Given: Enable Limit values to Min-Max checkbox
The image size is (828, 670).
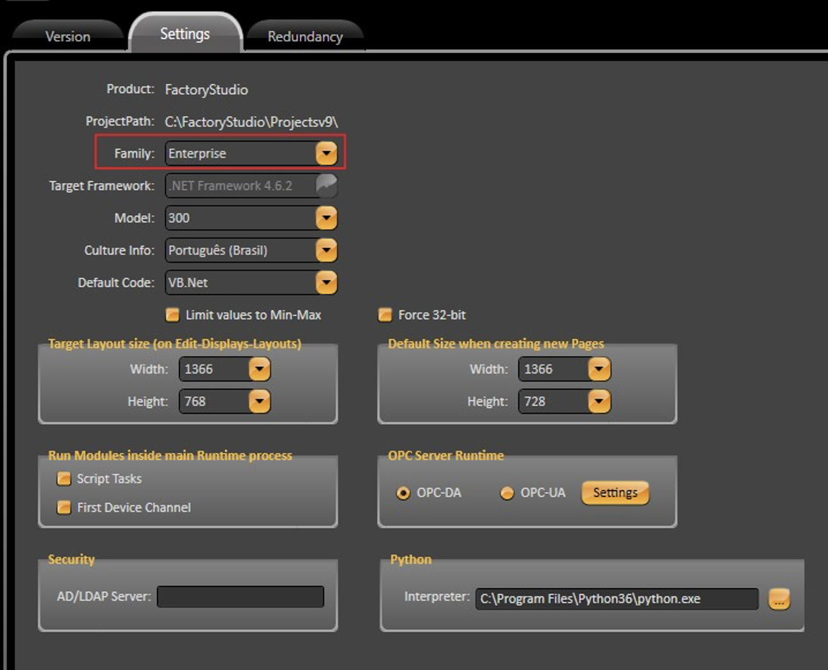Looking at the screenshot, I should coord(172,315).
